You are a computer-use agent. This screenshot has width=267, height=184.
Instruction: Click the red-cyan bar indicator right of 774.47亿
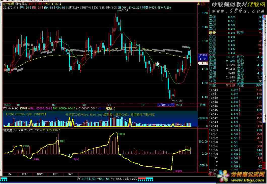point(146,179)
